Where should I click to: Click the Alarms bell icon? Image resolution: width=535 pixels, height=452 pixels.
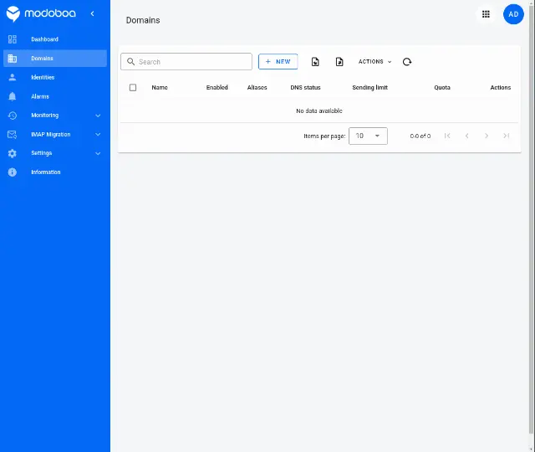(x=13, y=96)
